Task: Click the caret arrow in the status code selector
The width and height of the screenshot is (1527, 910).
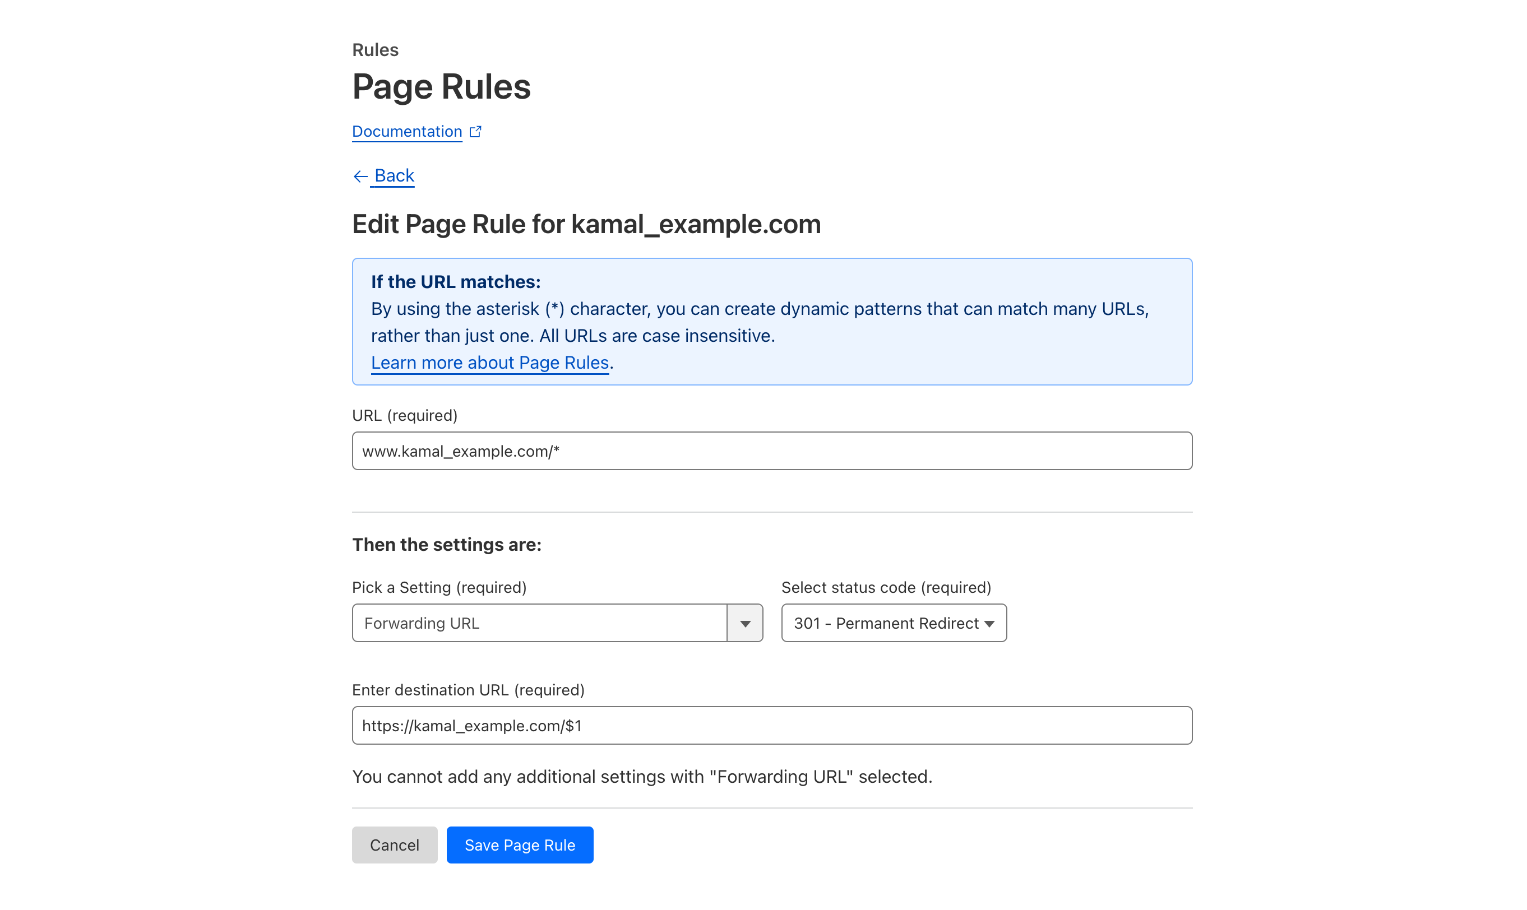Action: pos(988,623)
